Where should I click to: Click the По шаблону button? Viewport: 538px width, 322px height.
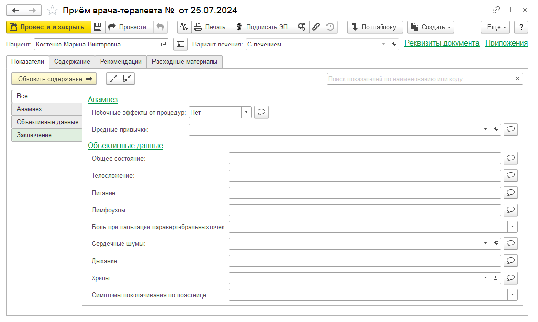pyautogui.click(x=375, y=27)
